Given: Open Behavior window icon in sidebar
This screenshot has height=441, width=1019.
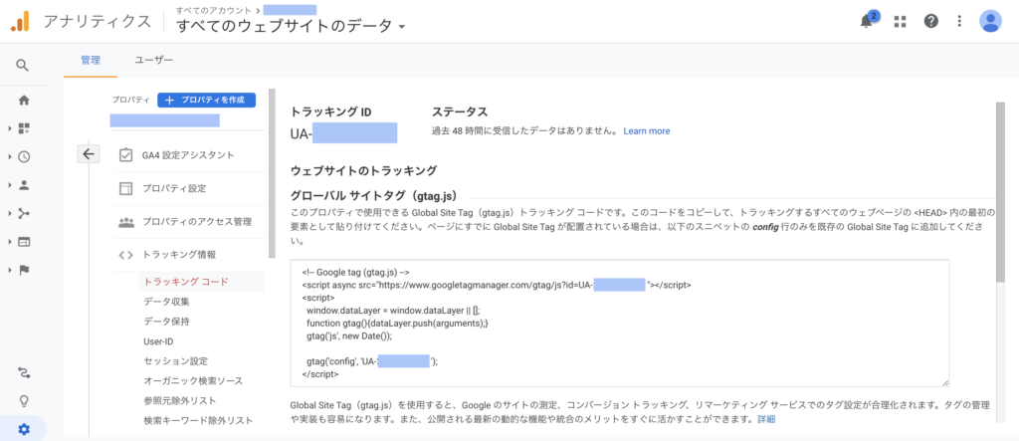Looking at the screenshot, I should point(24,242).
